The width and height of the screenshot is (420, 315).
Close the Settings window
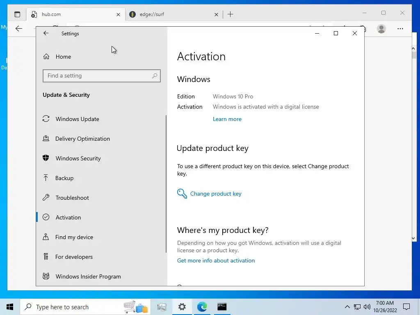(355, 33)
